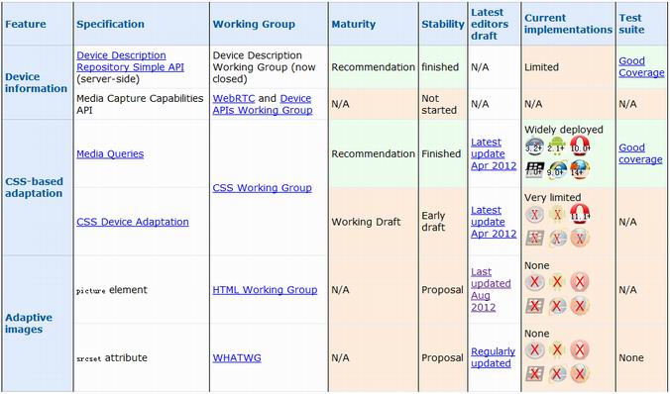670x394 pixels.
Task: Follow the CSS Device Adaptation link
Action: [x=133, y=222]
